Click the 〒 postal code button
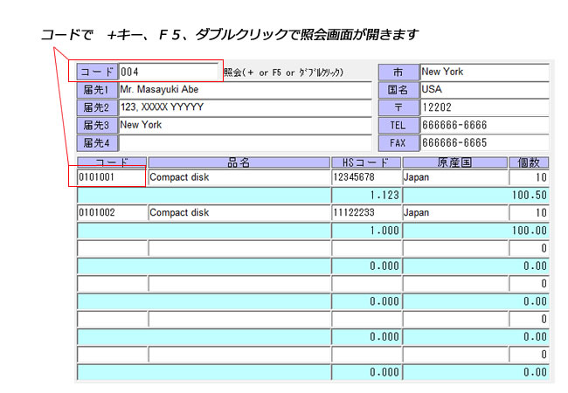The image size is (568, 393). [398, 107]
